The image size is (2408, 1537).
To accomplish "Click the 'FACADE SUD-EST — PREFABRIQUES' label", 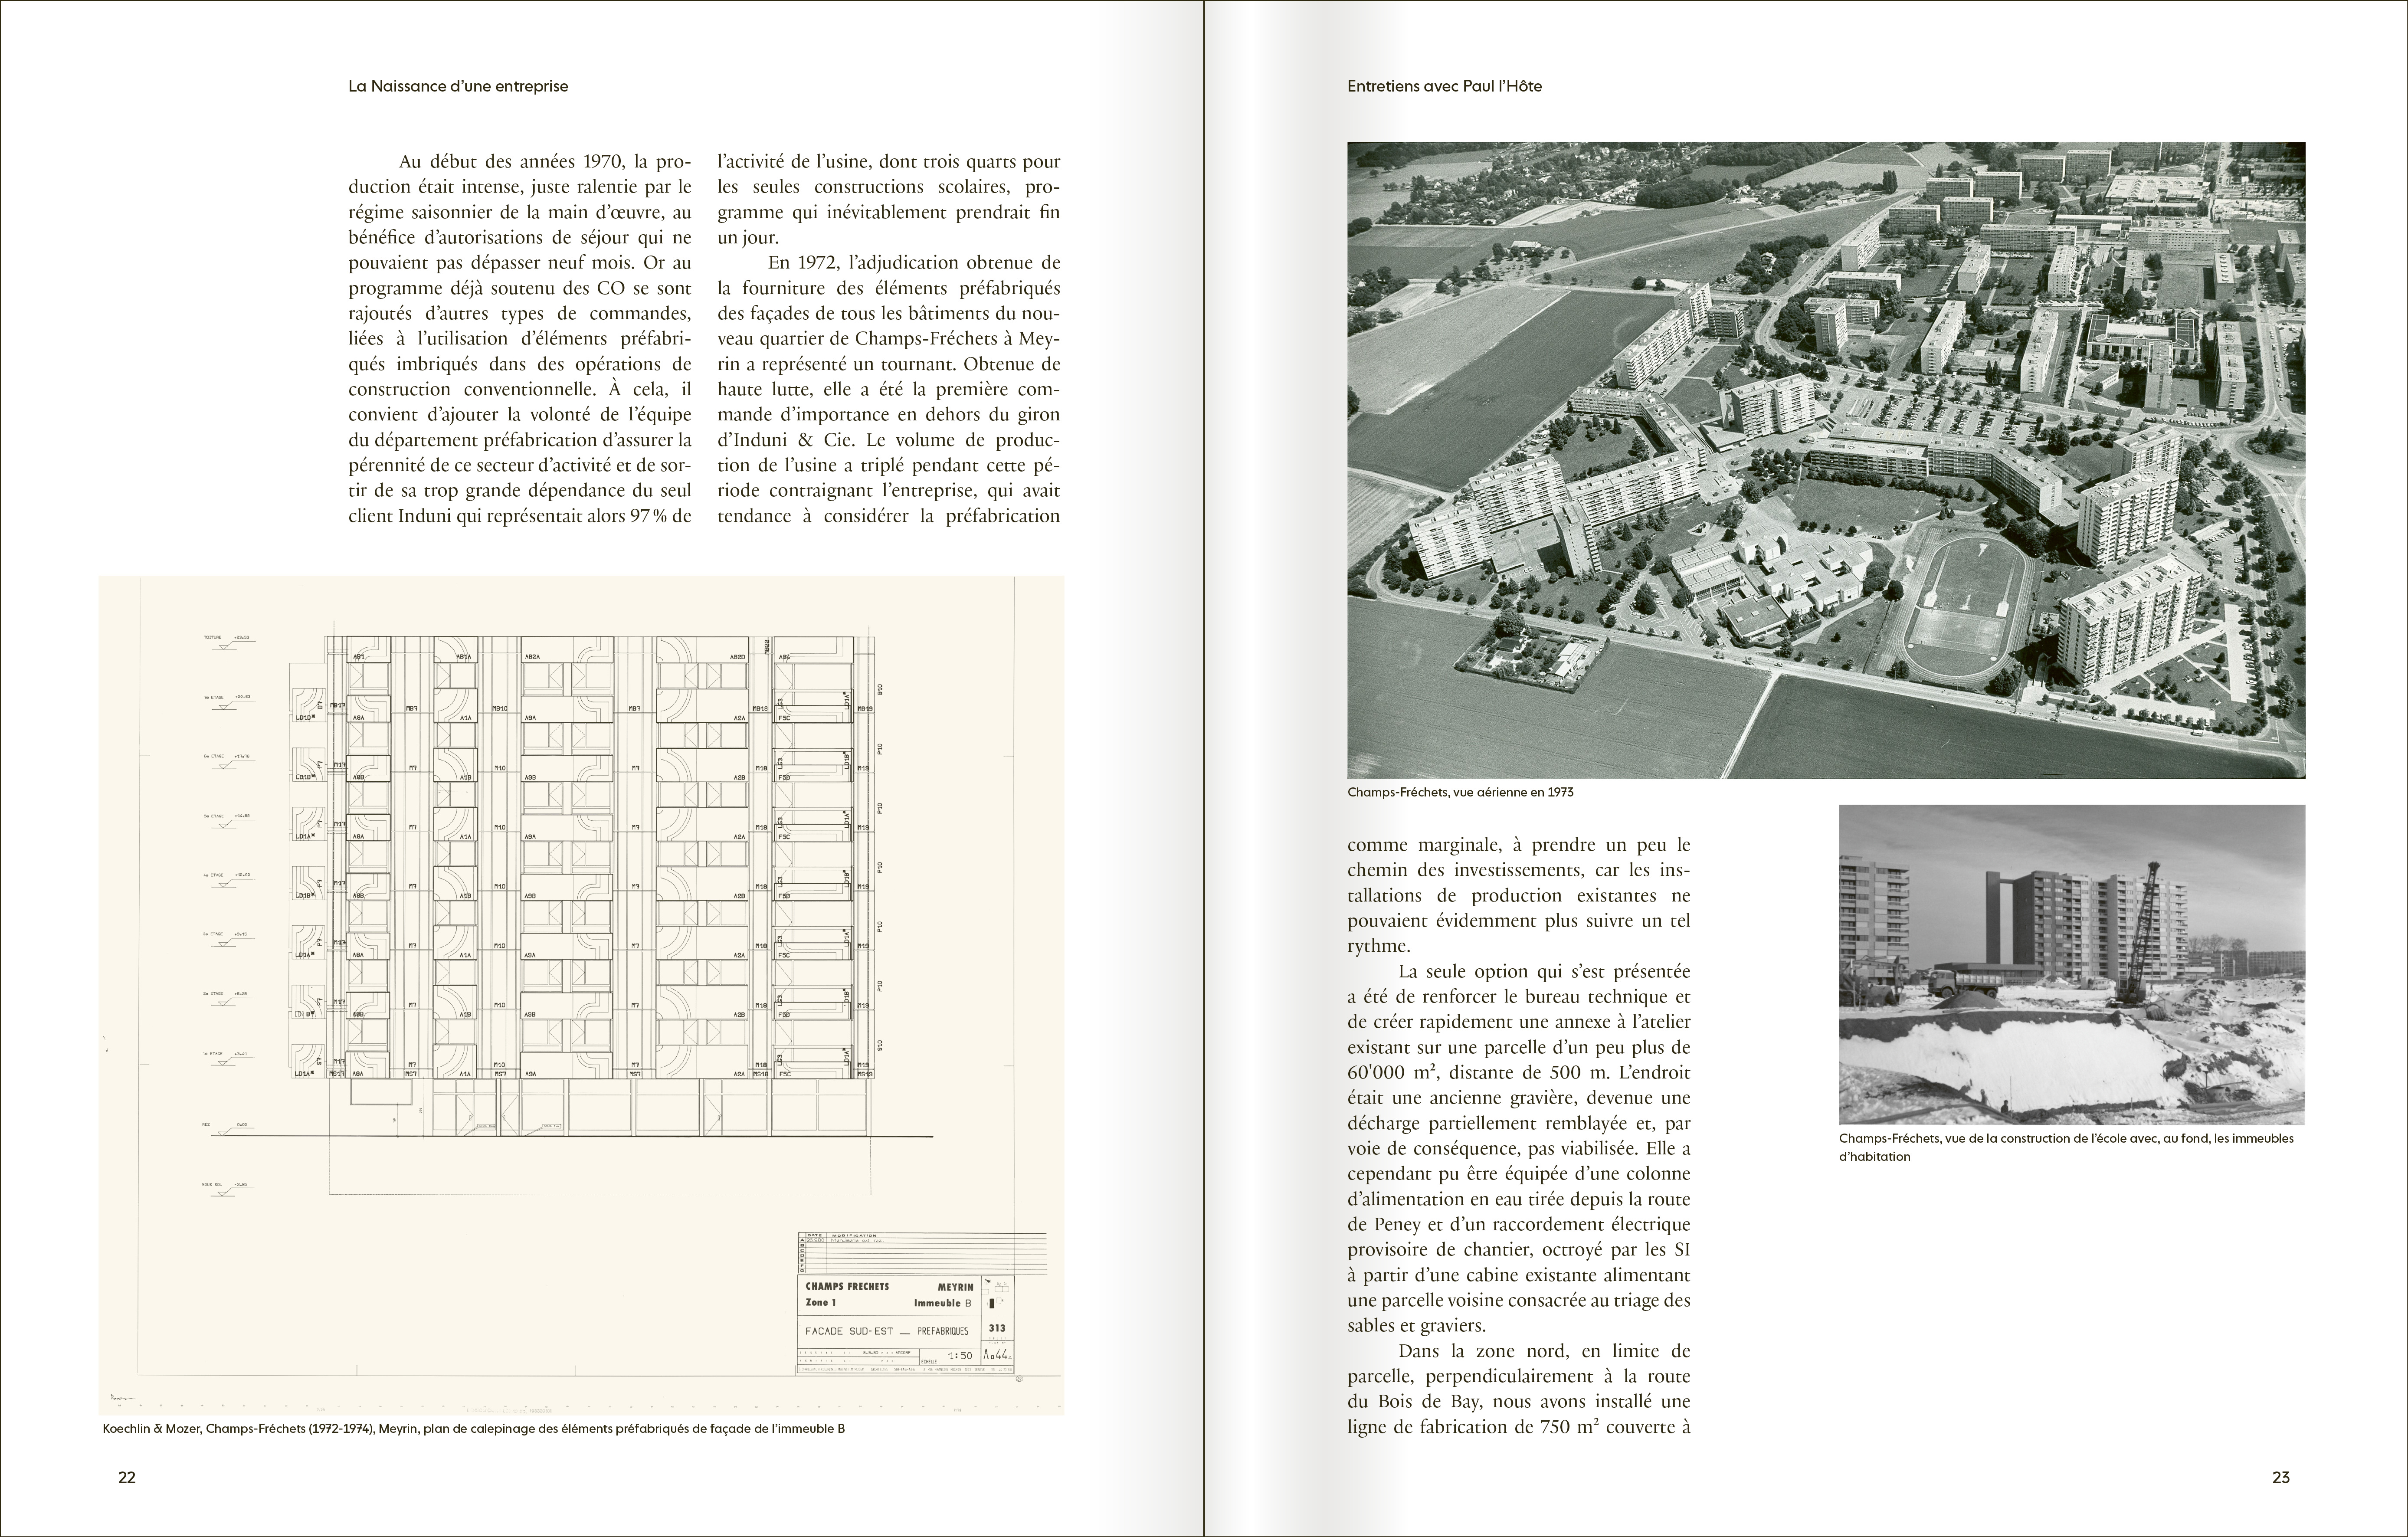I will [888, 1332].
